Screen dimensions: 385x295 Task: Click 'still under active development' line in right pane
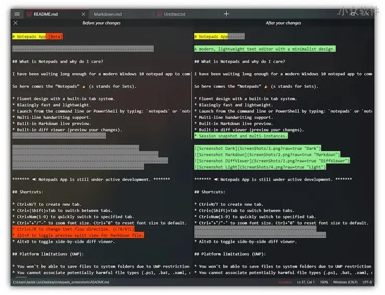pos(273,179)
